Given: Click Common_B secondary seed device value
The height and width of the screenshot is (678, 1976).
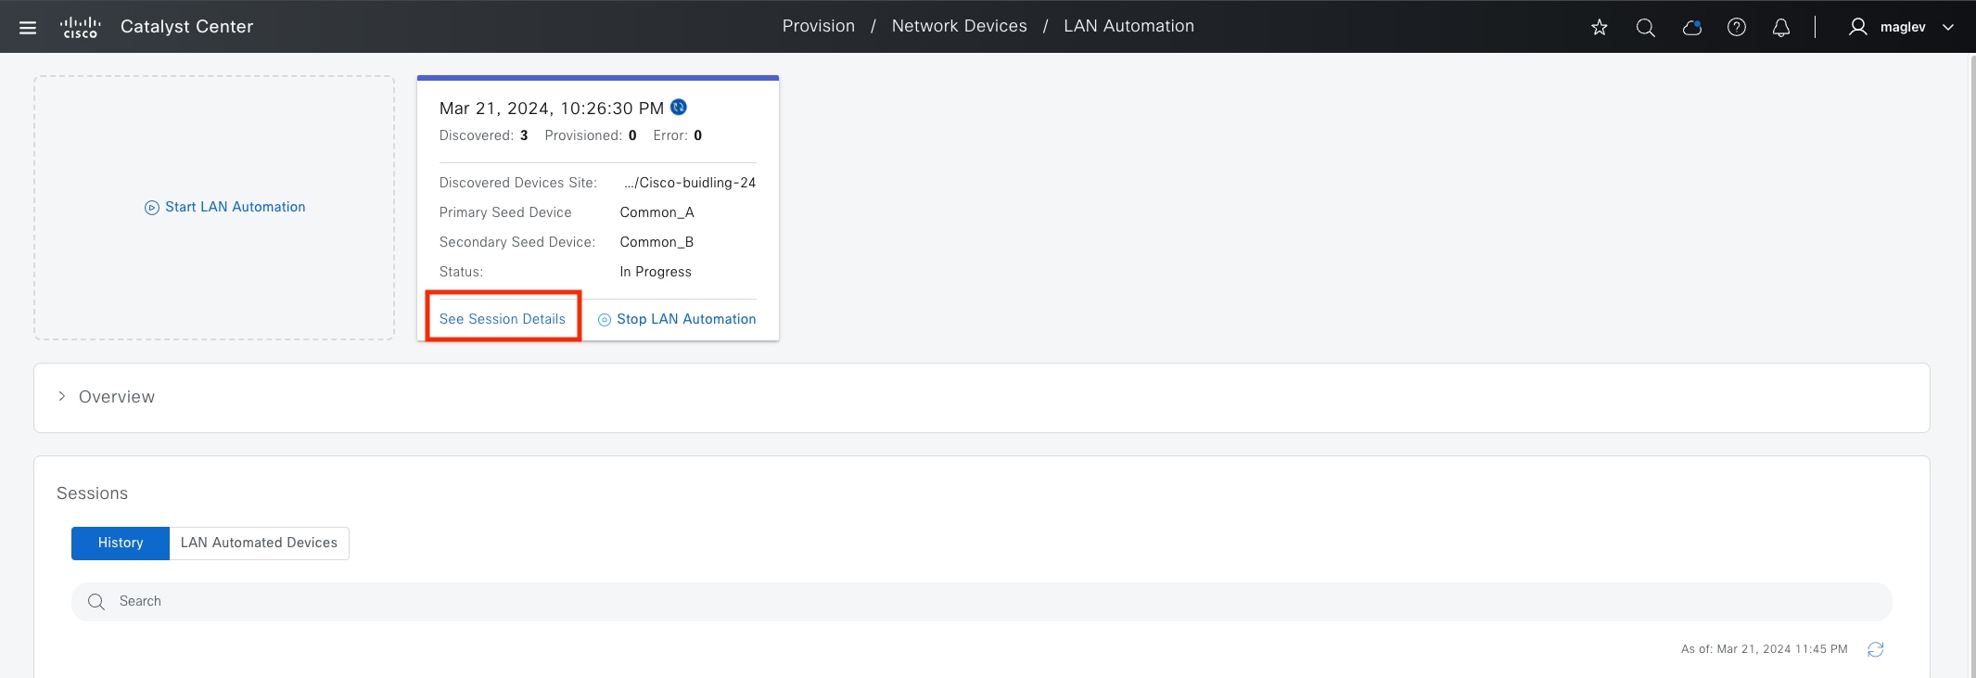Looking at the screenshot, I should point(657,242).
